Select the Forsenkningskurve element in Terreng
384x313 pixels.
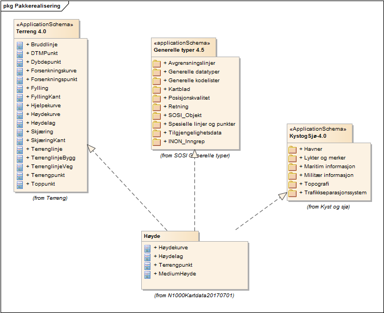54,71
